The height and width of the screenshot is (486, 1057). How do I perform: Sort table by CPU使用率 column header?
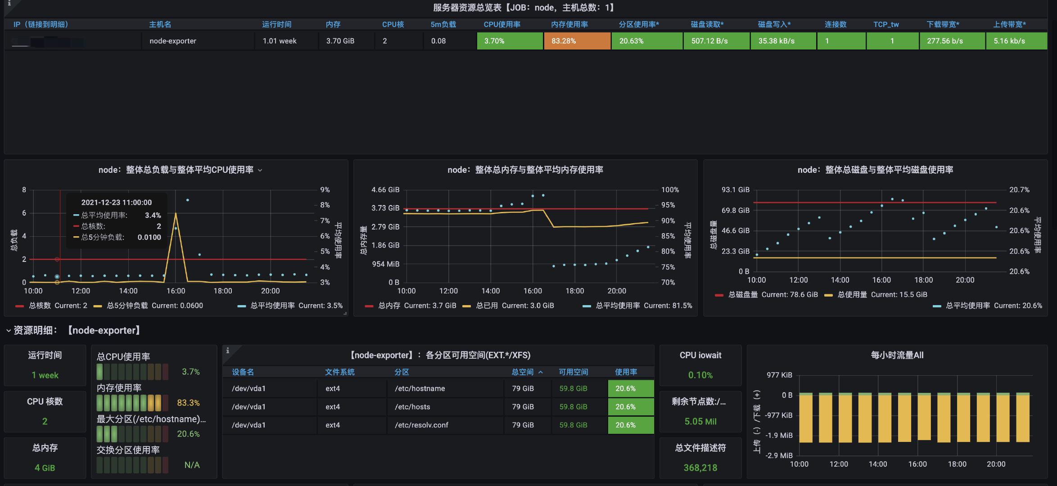coord(501,24)
